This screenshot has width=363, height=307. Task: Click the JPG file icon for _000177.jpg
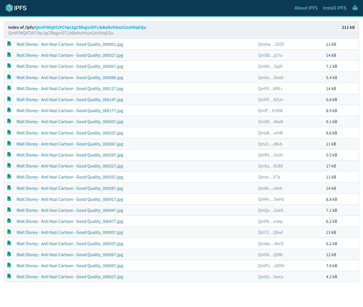pyautogui.click(x=9, y=110)
